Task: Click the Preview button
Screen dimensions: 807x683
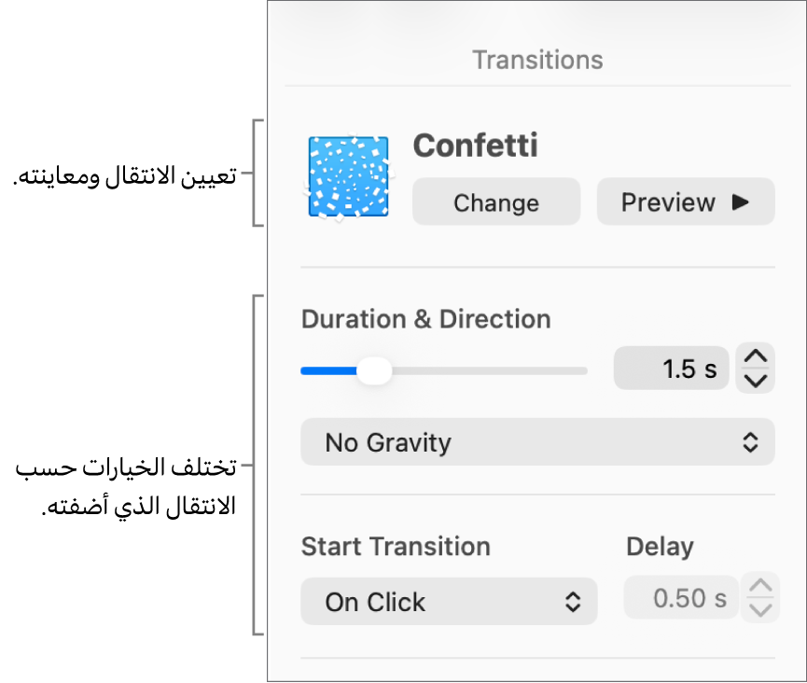Action: [x=685, y=202]
